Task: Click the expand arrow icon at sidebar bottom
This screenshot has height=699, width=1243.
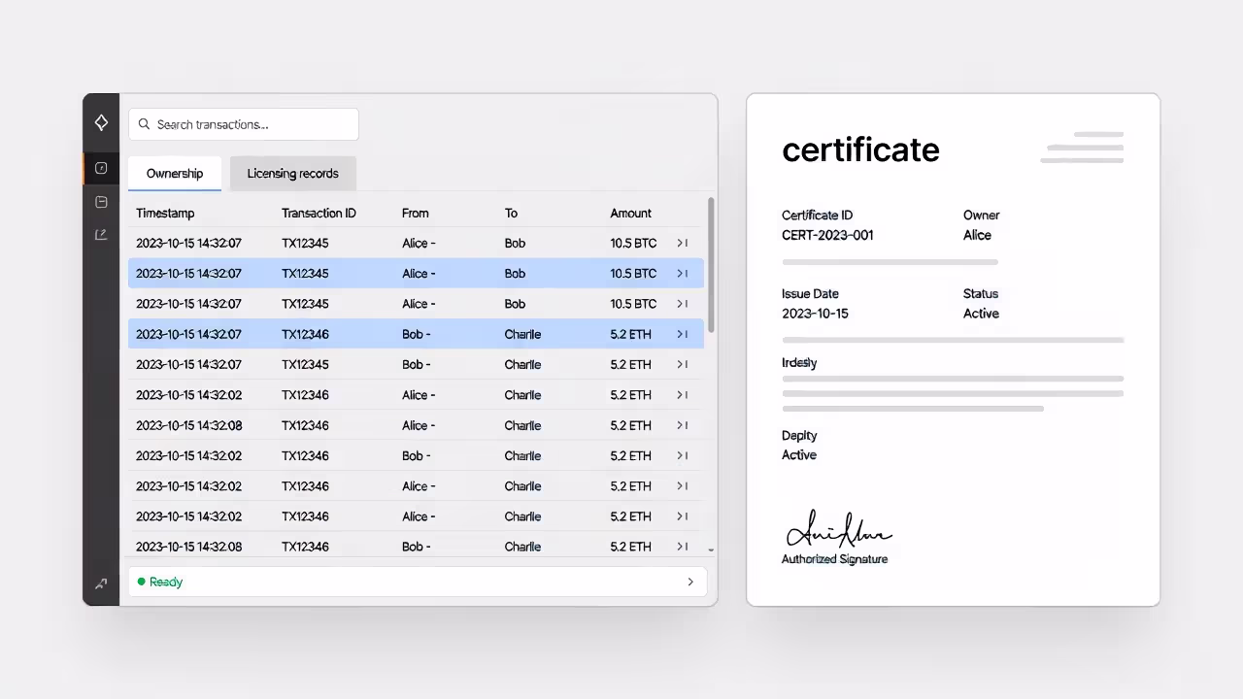Action: click(x=101, y=583)
